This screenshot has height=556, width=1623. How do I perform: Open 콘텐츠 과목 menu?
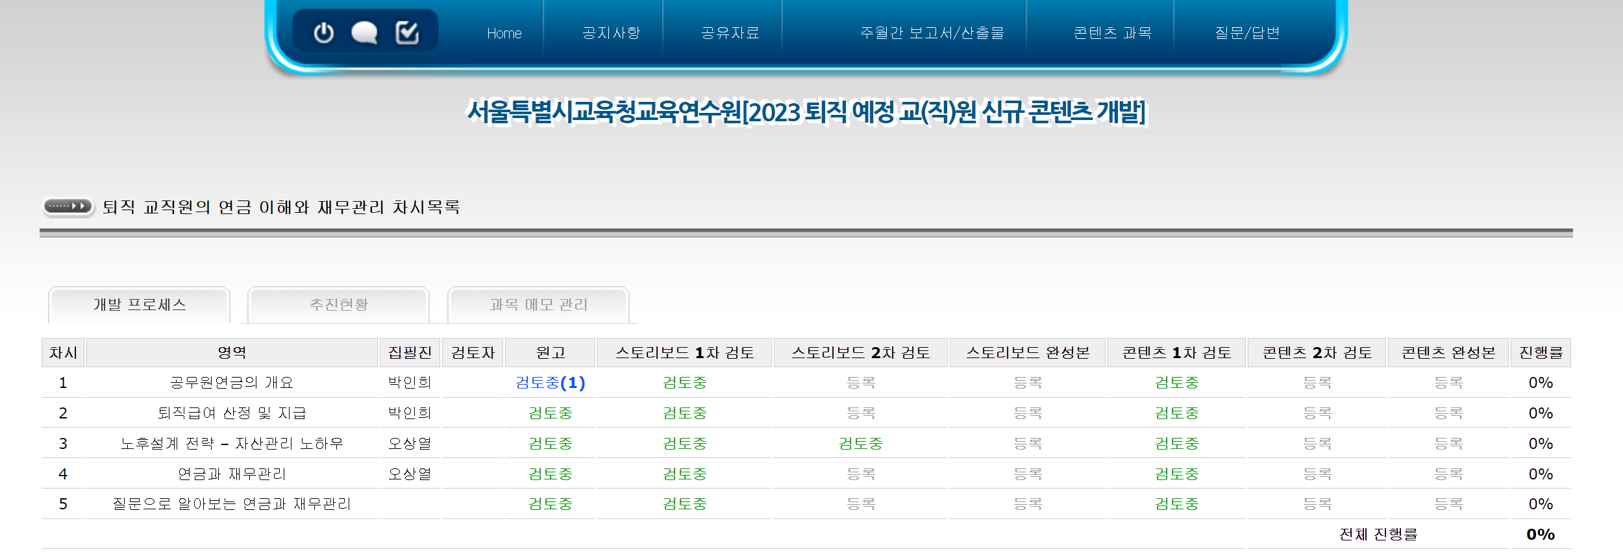coord(1112,33)
